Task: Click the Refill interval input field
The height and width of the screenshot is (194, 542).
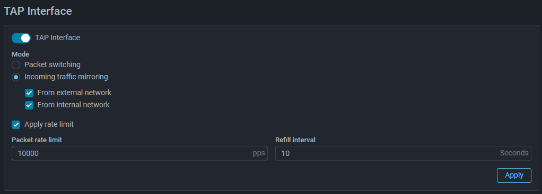Action: tap(403, 153)
